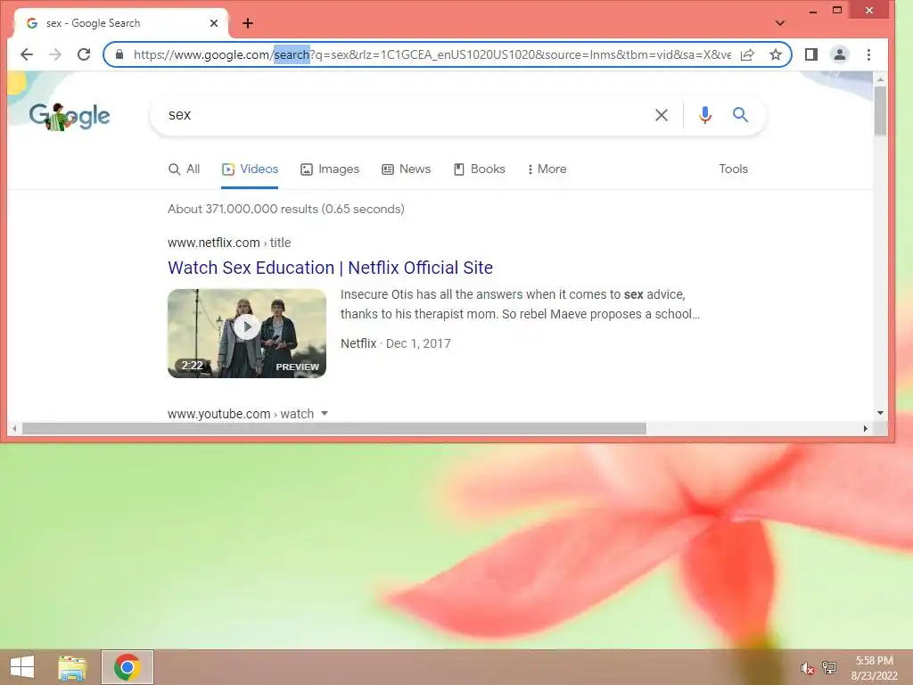Image resolution: width=913 pixels, height=685 pixels.
Task: Open the Chrome side panel icon
Action: click(x=811, y=54)
